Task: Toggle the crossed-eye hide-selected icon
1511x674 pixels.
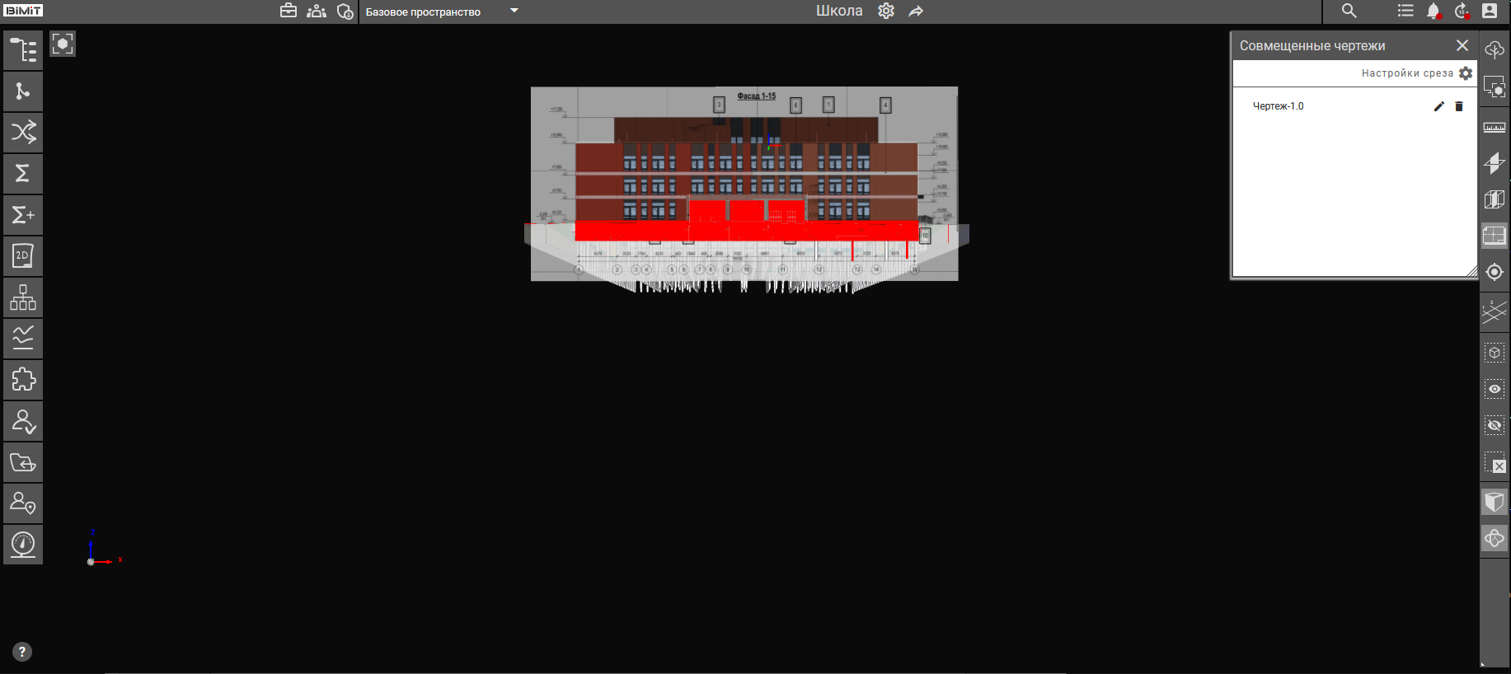Action: [x=1494, y=426]
